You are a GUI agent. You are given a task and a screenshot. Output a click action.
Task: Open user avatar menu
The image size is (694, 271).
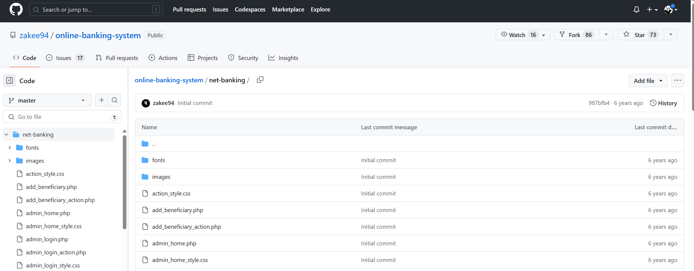click(671, 10)
